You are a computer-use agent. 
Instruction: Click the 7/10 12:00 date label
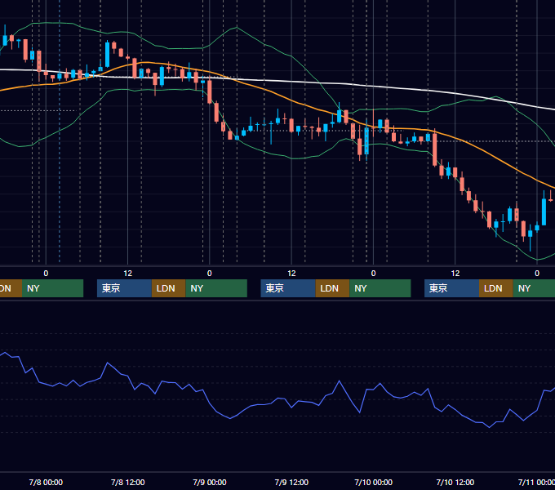(455, 482)
